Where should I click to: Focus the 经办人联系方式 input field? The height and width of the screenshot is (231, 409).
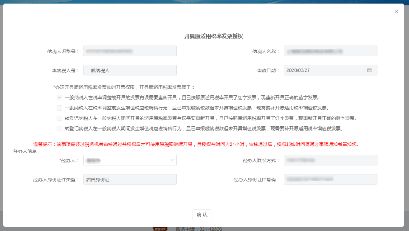click(331, 160)
